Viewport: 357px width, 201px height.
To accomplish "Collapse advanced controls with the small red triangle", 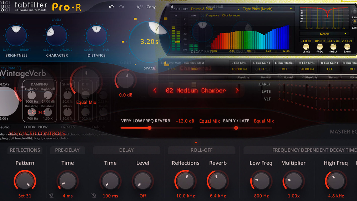I will tap(196, 142).
